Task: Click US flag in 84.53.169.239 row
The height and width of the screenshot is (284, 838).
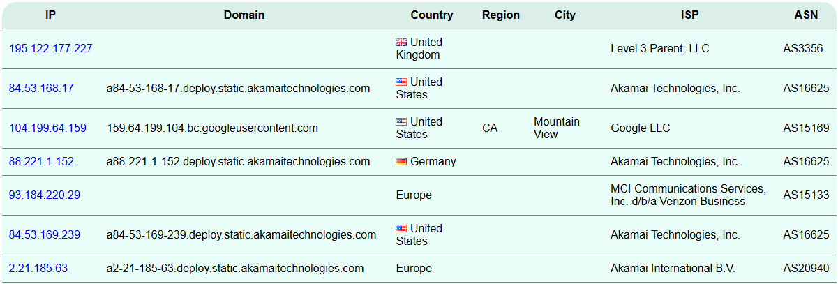Action: tap(401, 229)
